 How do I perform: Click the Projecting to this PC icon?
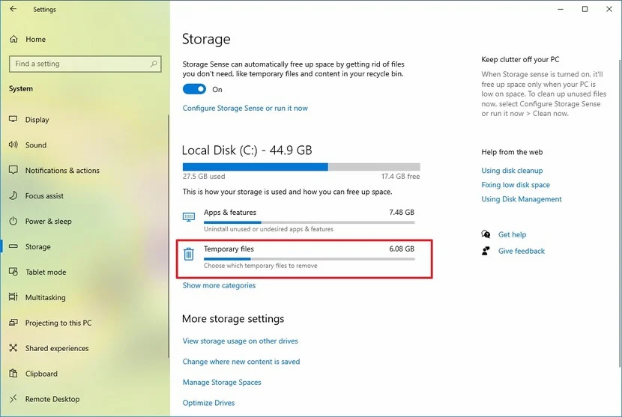pos(13,322)
